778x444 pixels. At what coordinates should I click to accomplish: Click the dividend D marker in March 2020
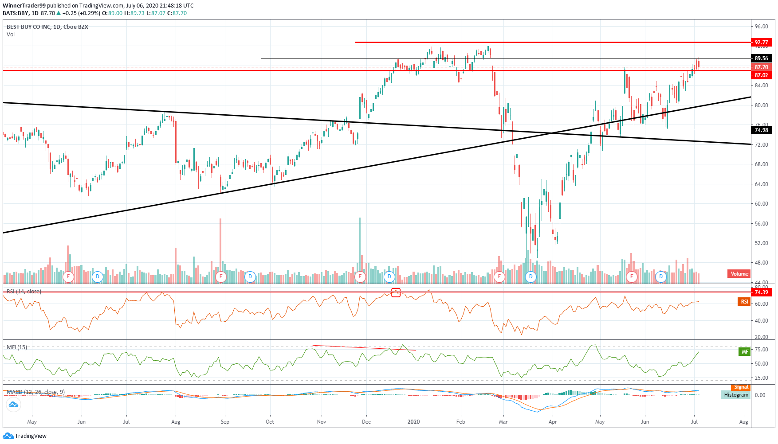531,277
